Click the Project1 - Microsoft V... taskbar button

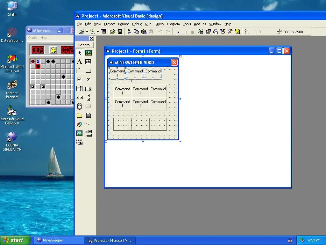(110, 241)
